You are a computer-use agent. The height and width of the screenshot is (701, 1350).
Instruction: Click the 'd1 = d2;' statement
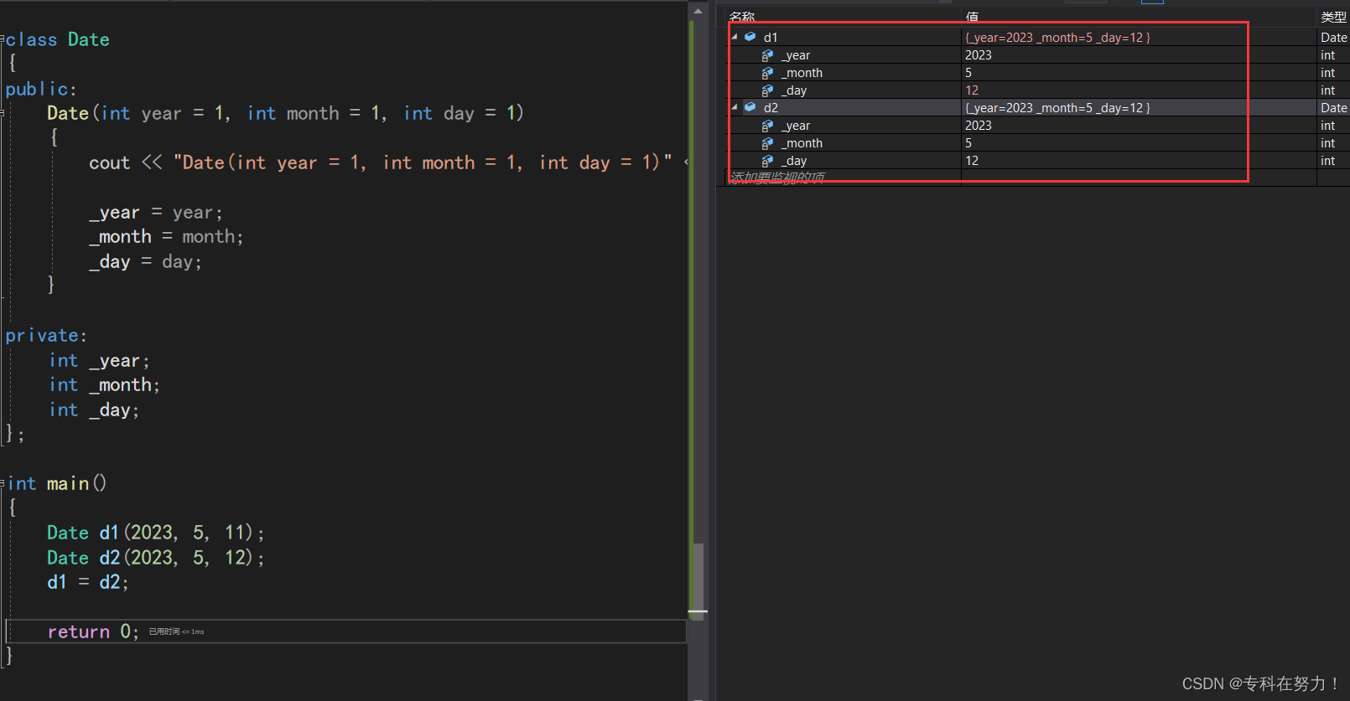pos(88,582)
